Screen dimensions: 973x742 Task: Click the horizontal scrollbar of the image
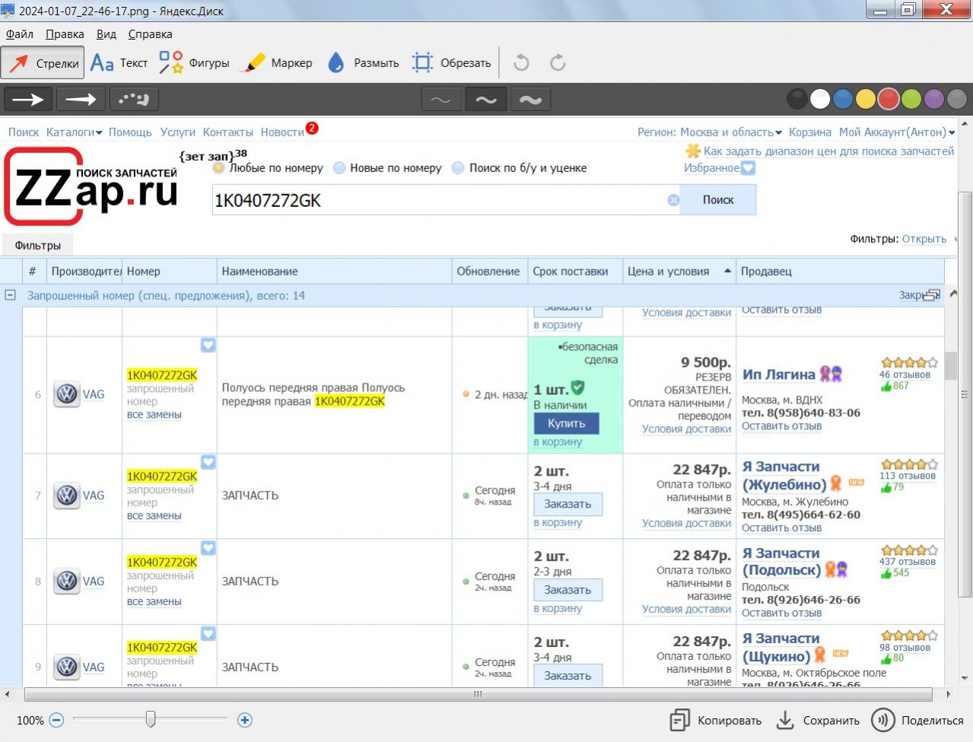click(x=478, y=694)
